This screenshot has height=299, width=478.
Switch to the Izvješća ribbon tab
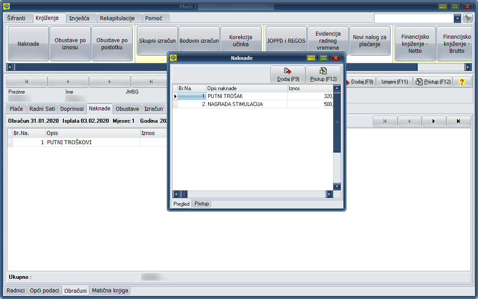click(x=79, y=18)
